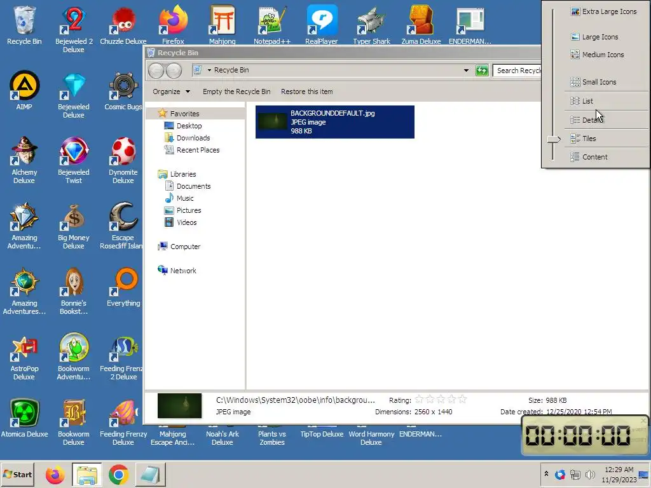651x488 pixels.
Task: Select the Cosmic Bugs desktop icon
Action: pos(123,90)
